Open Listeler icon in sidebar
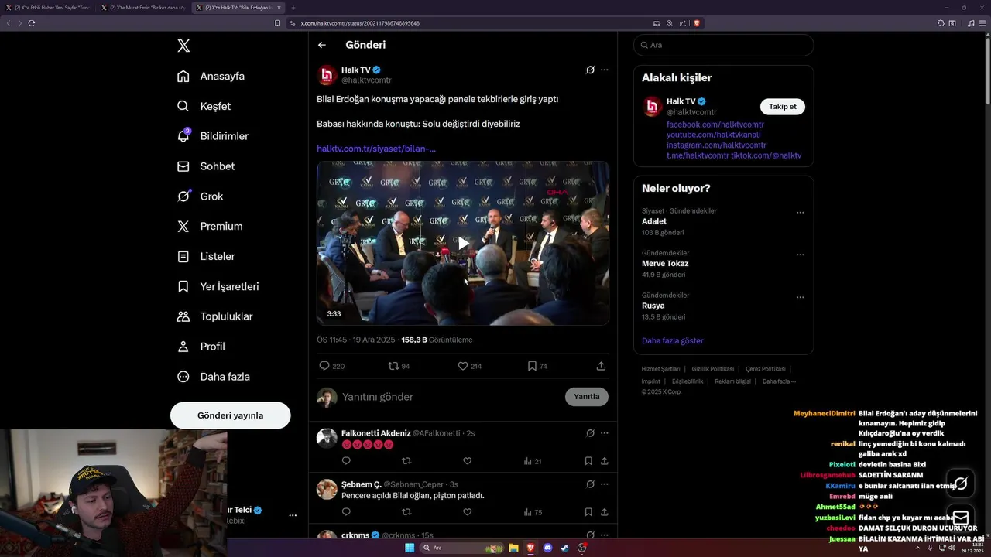The image size is (991, 557). click(x=183, y=256)
